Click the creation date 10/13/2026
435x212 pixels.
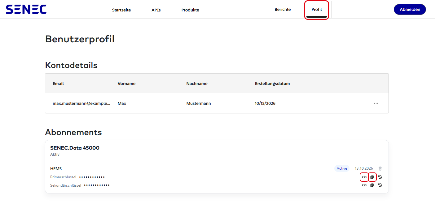265,104
